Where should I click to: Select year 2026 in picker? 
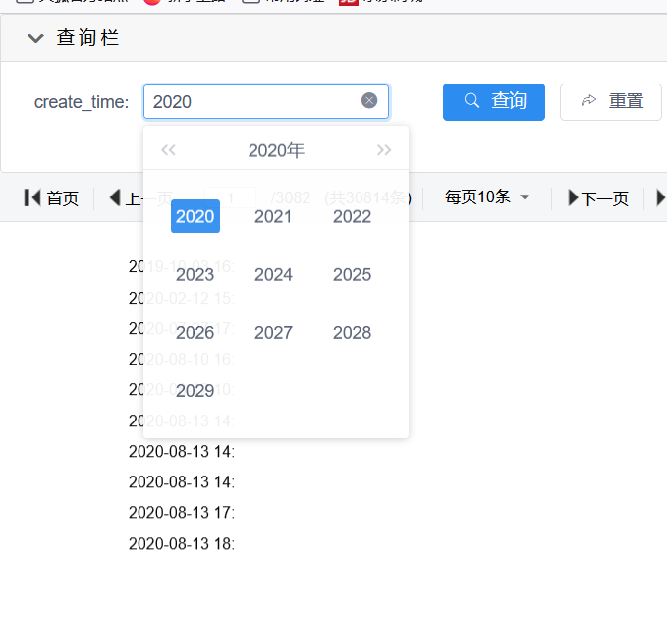[x=195, y=332]
